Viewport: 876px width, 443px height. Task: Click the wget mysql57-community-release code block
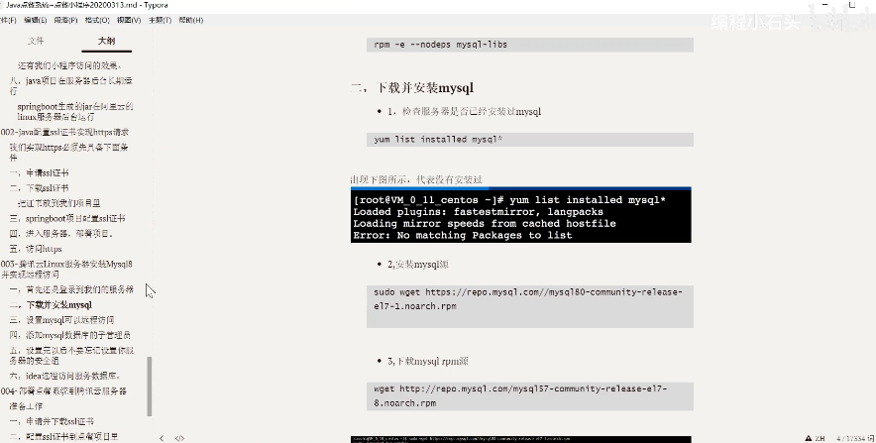(529, 396)
